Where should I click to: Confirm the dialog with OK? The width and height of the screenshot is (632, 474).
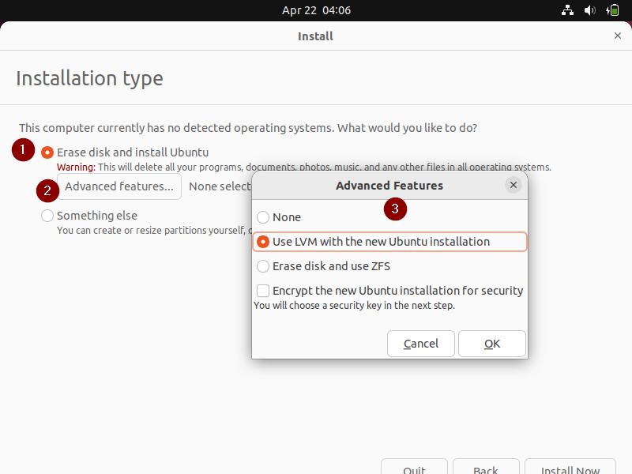(492, 344)
